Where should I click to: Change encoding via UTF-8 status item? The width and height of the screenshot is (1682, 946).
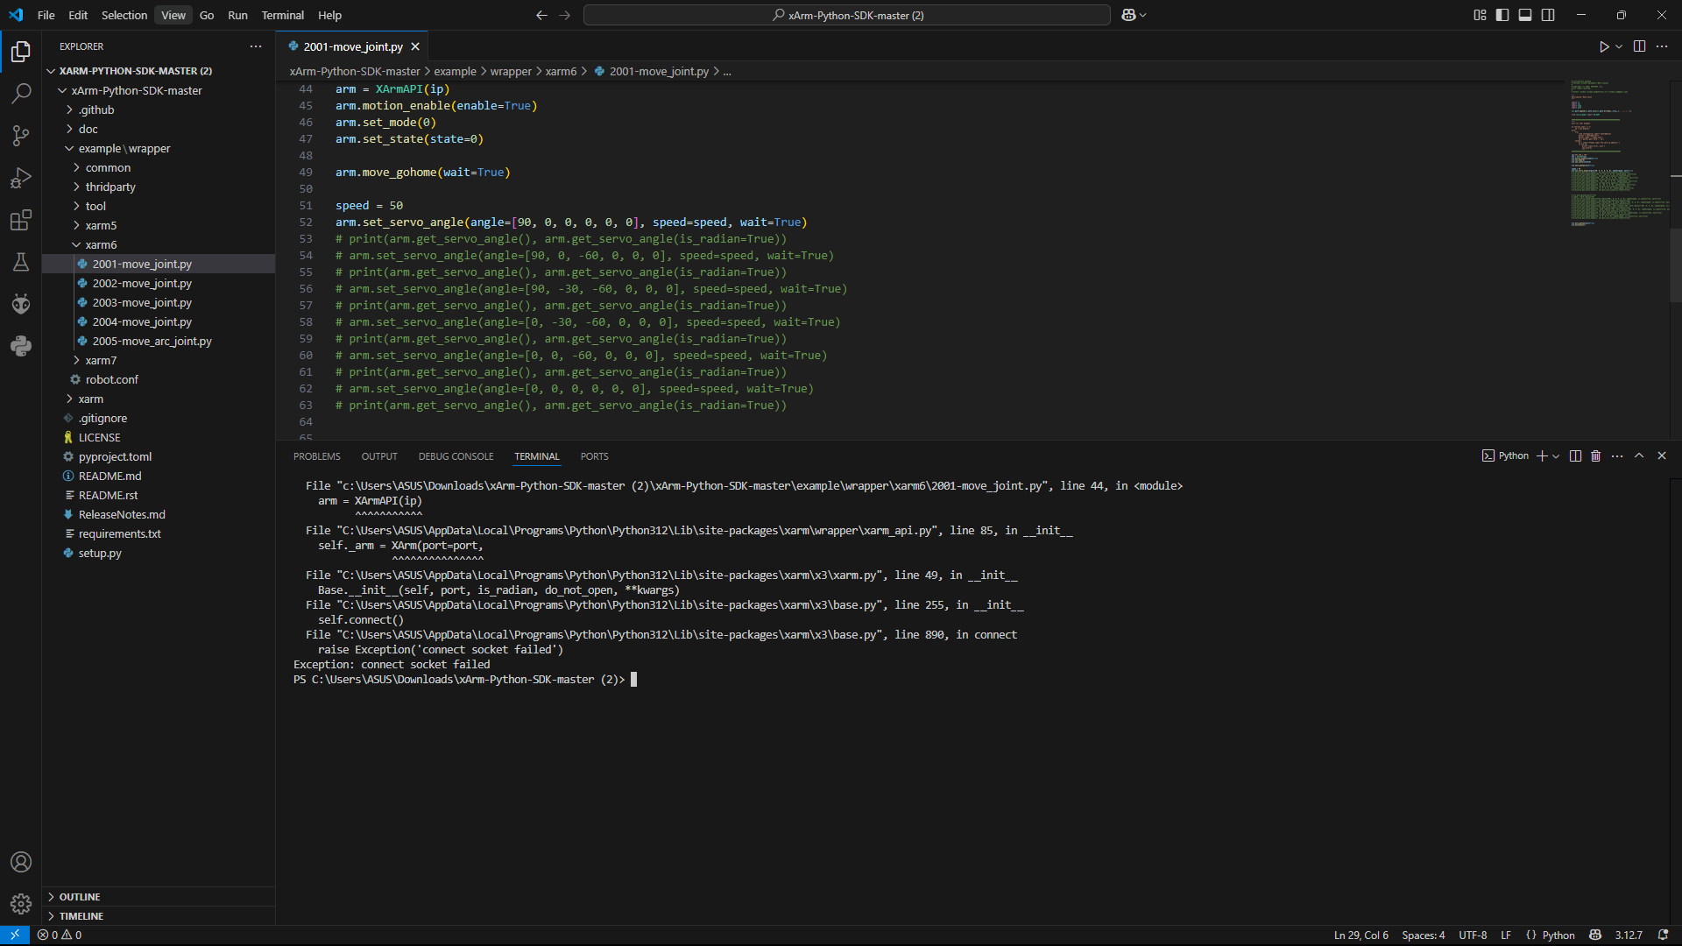point(1473,935)
